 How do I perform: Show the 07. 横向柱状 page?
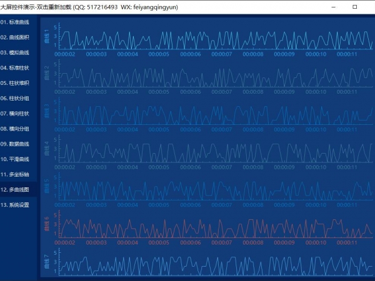tap(19, 113)
